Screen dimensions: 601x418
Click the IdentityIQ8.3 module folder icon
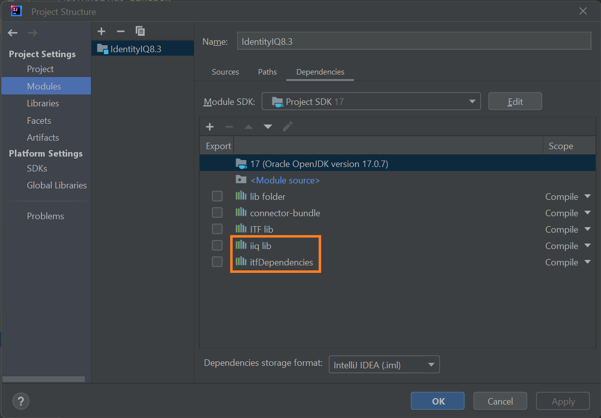pyautogui.click(x=102, y=49)
